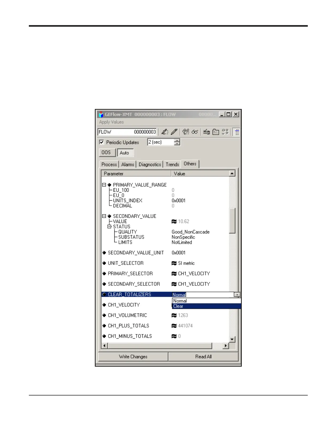Switch block mode to OOS
Screen dimensions: 327x423
pos(107,152)
